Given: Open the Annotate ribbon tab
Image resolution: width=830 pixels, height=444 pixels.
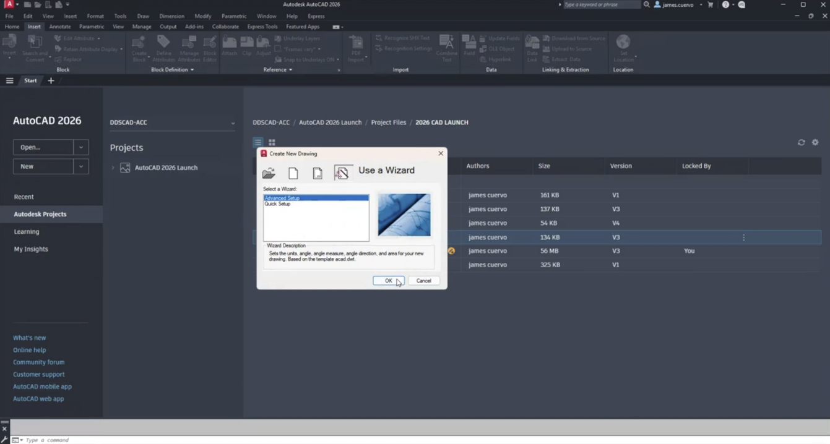Looking at the screenshot, I should (x=60, y=27).
